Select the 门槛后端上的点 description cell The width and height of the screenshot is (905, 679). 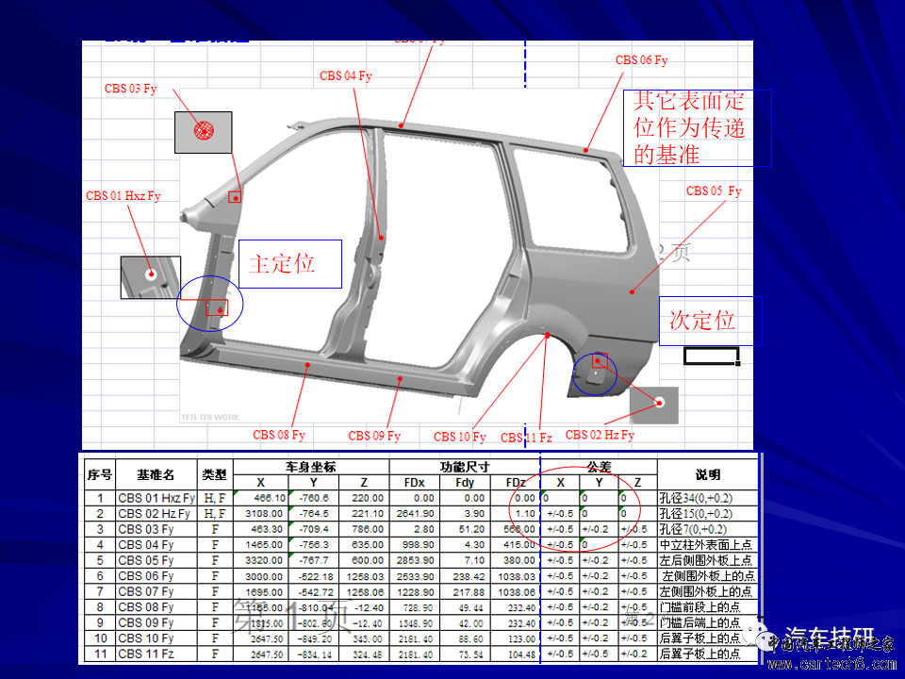tap(708, 622)
